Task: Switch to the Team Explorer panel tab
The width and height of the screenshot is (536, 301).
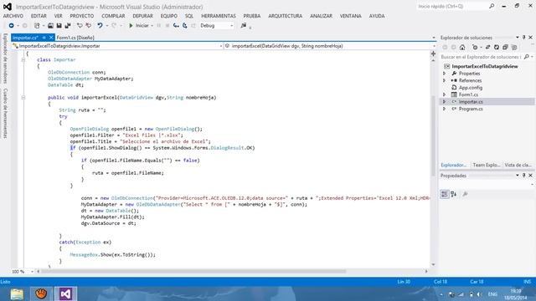Action: [x=487, y=166]
